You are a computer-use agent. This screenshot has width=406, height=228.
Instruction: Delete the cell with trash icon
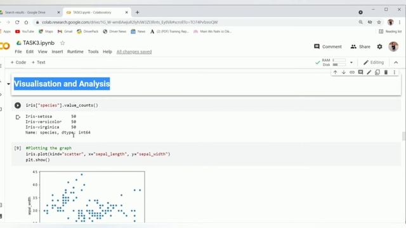(x=386, y=72)
